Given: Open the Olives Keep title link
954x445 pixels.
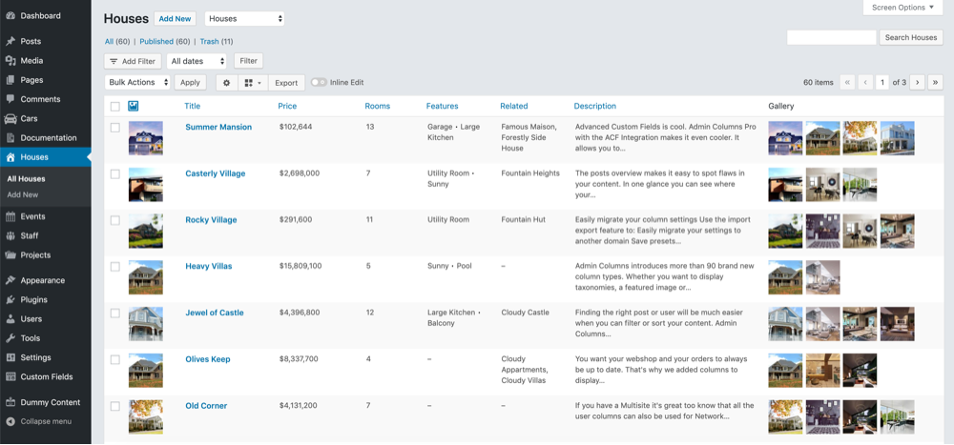Looking at the screenshot, I should 207,359.
